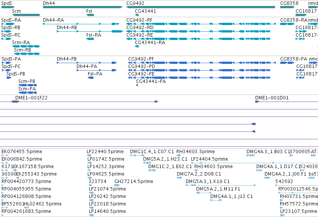The image size is (318, 217).
Task: Select the CG8358-RA transcript label
Action: click(294, 20)
